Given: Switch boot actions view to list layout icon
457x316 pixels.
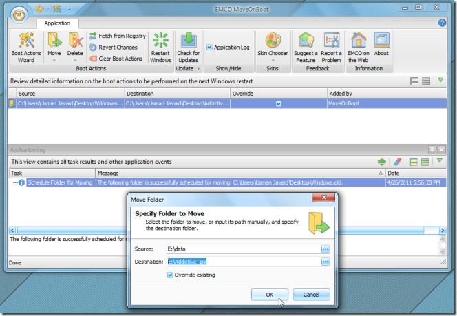Looking at the screenshot, I should coord(426,81).
